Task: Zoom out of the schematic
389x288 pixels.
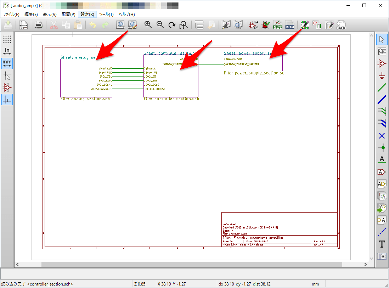Action: (x=160, y=25)
